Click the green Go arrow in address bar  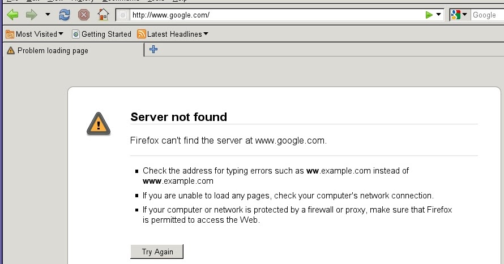point(429,15)
